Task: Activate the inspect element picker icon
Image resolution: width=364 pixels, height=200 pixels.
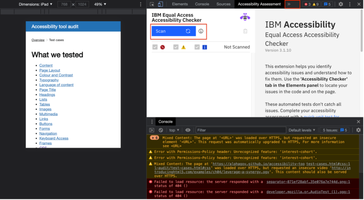Action: point(152,4)
